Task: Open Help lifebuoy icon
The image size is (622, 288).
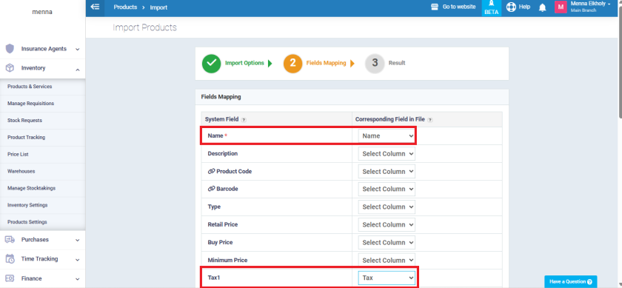Action: tap(510, 7)
